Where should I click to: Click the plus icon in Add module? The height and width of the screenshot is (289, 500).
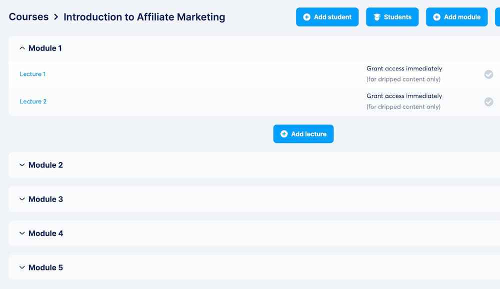pos(437,17)
